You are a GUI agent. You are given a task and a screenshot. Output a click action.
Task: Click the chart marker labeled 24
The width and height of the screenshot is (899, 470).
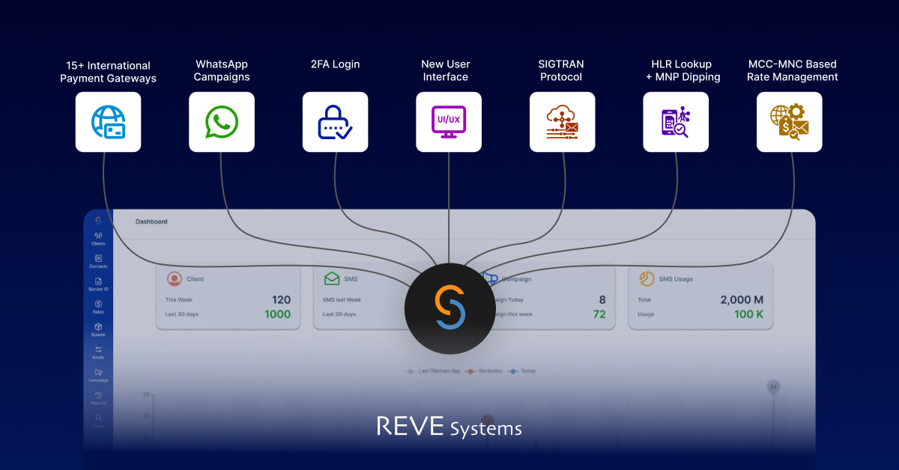point(772,387)
